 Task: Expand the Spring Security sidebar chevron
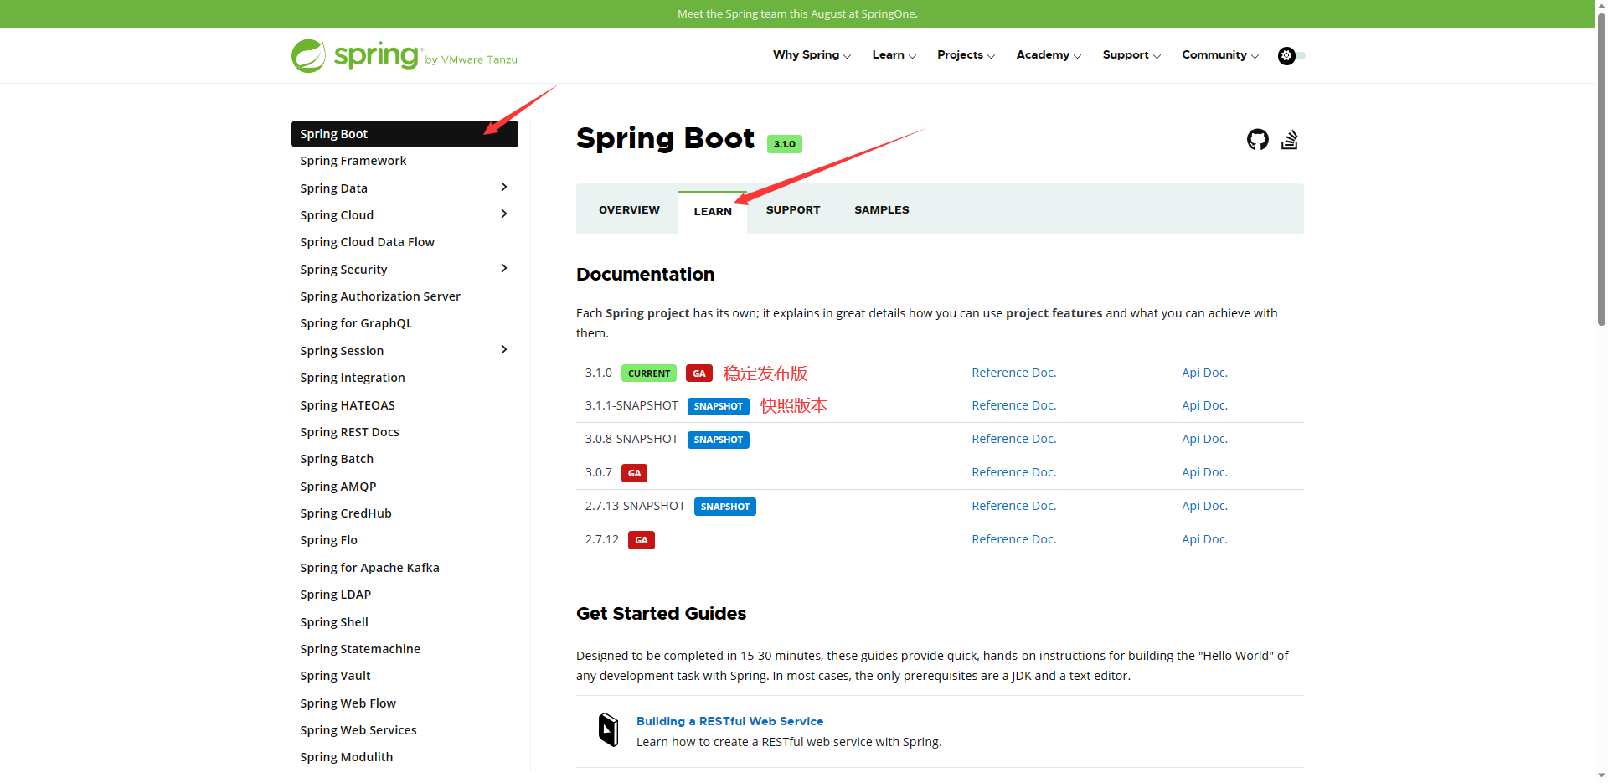(x=503, y=269)
